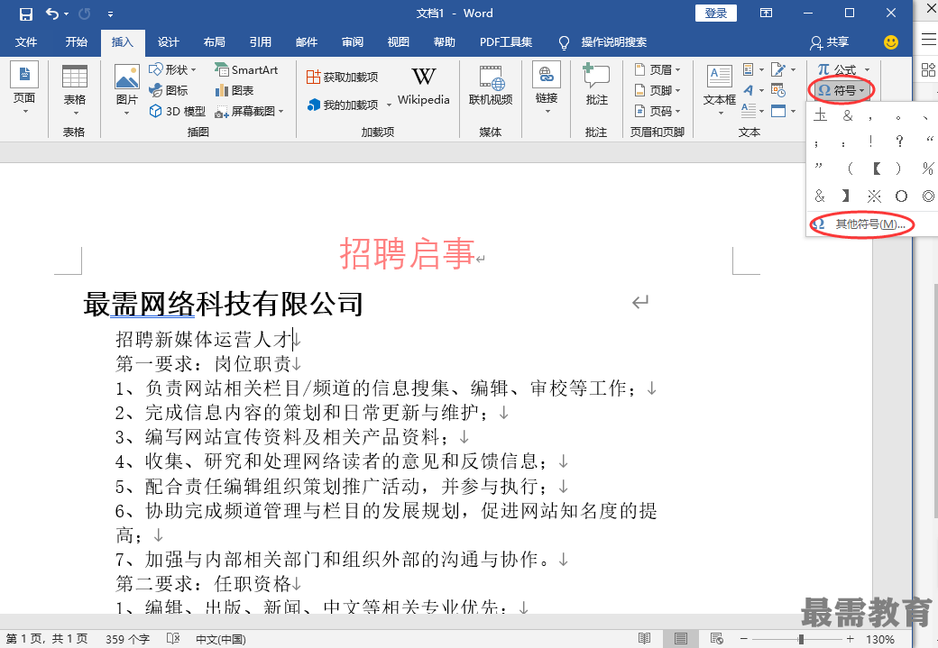Screen dimensions: 938x648
Task: Switch to Web Layout view
Action: point(717,638)
